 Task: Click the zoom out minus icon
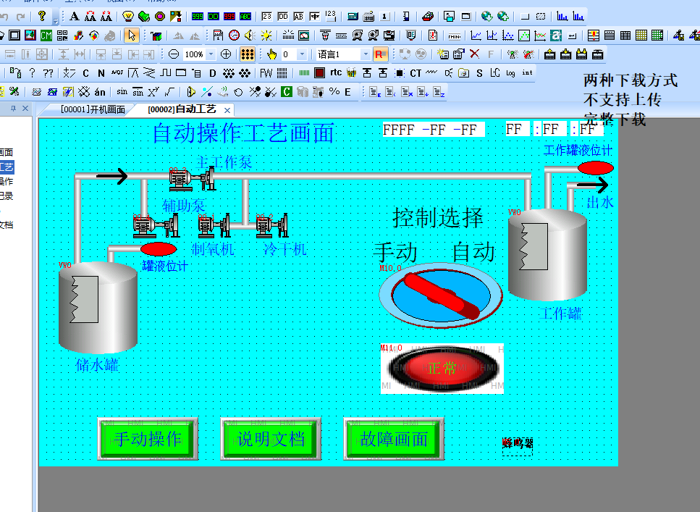[174, 54]
